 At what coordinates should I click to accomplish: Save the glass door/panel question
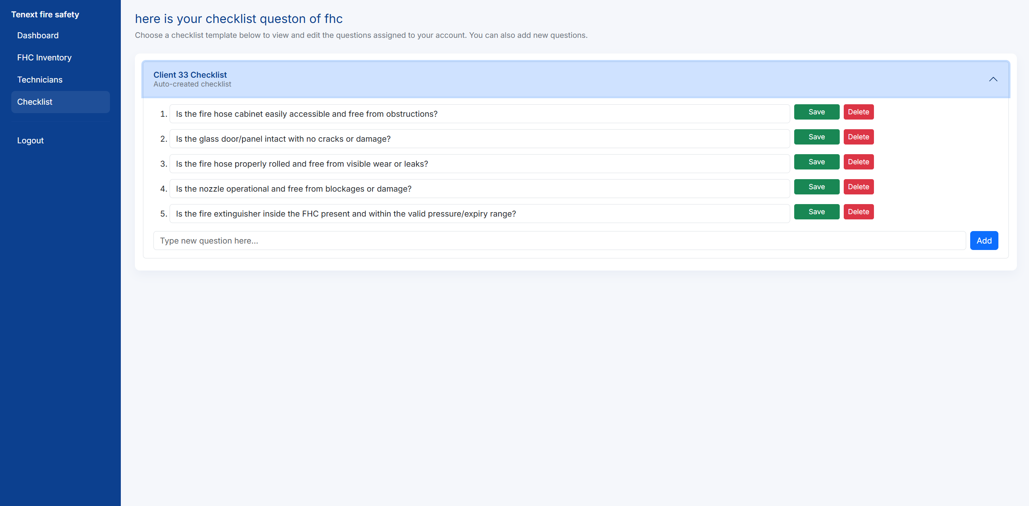tap(816, 137)
